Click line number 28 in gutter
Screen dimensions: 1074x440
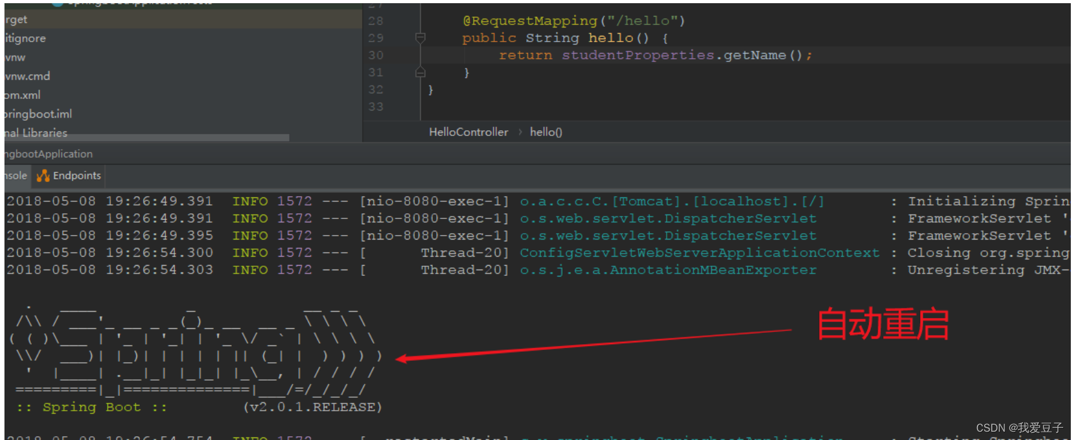(x=375, y=21)
